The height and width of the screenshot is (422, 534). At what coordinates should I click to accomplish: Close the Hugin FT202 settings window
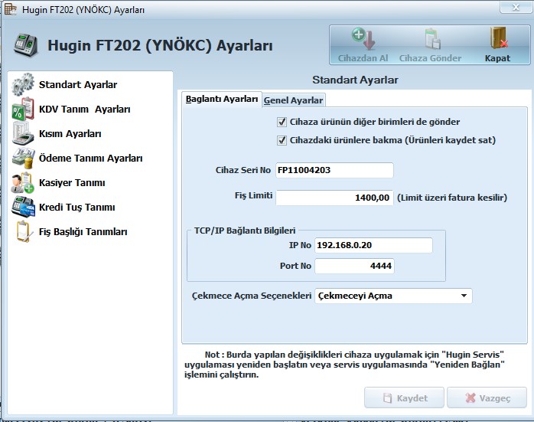(516, 7)
